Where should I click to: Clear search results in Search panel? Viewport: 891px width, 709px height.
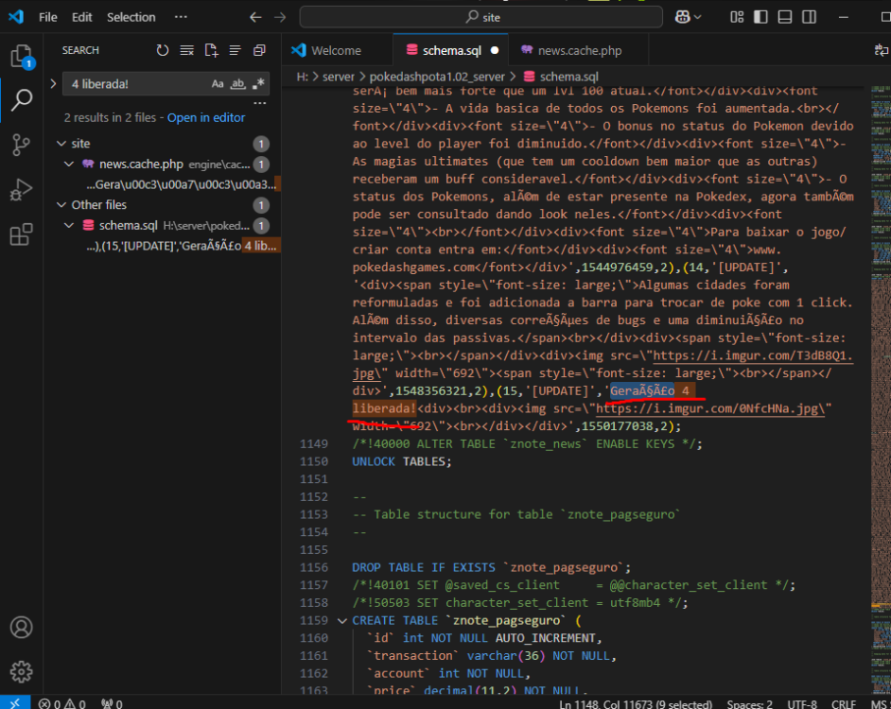[x=187, y=50]
